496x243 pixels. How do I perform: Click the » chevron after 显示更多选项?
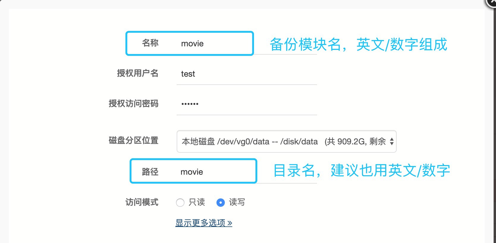[x=230, y=223]
